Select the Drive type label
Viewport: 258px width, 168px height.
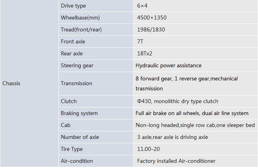pos(74,6)
